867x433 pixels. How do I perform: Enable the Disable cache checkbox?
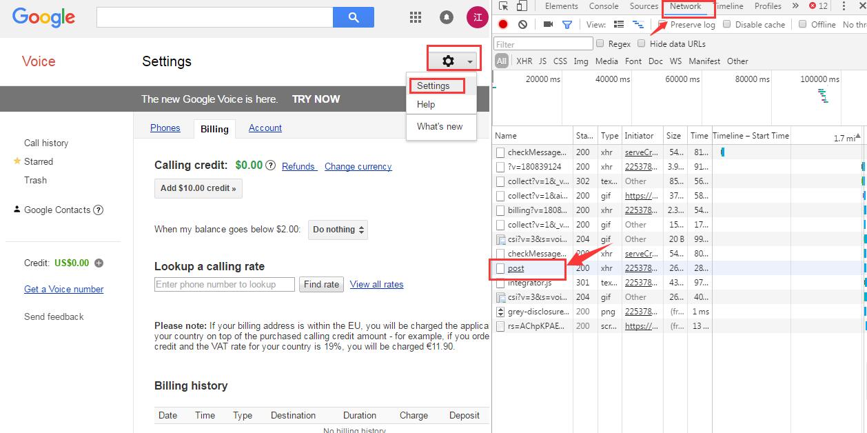click(x=727, y=24)
